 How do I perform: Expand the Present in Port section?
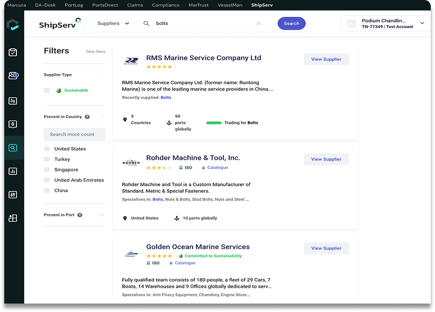[x=102, y=215]
